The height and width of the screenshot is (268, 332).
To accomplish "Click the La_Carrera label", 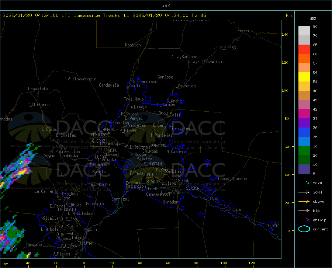I will (x=45, y=191).
